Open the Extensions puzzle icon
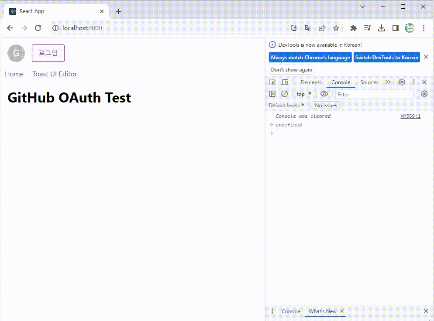Screen dimensions: 434x321 tap(354, 28)
